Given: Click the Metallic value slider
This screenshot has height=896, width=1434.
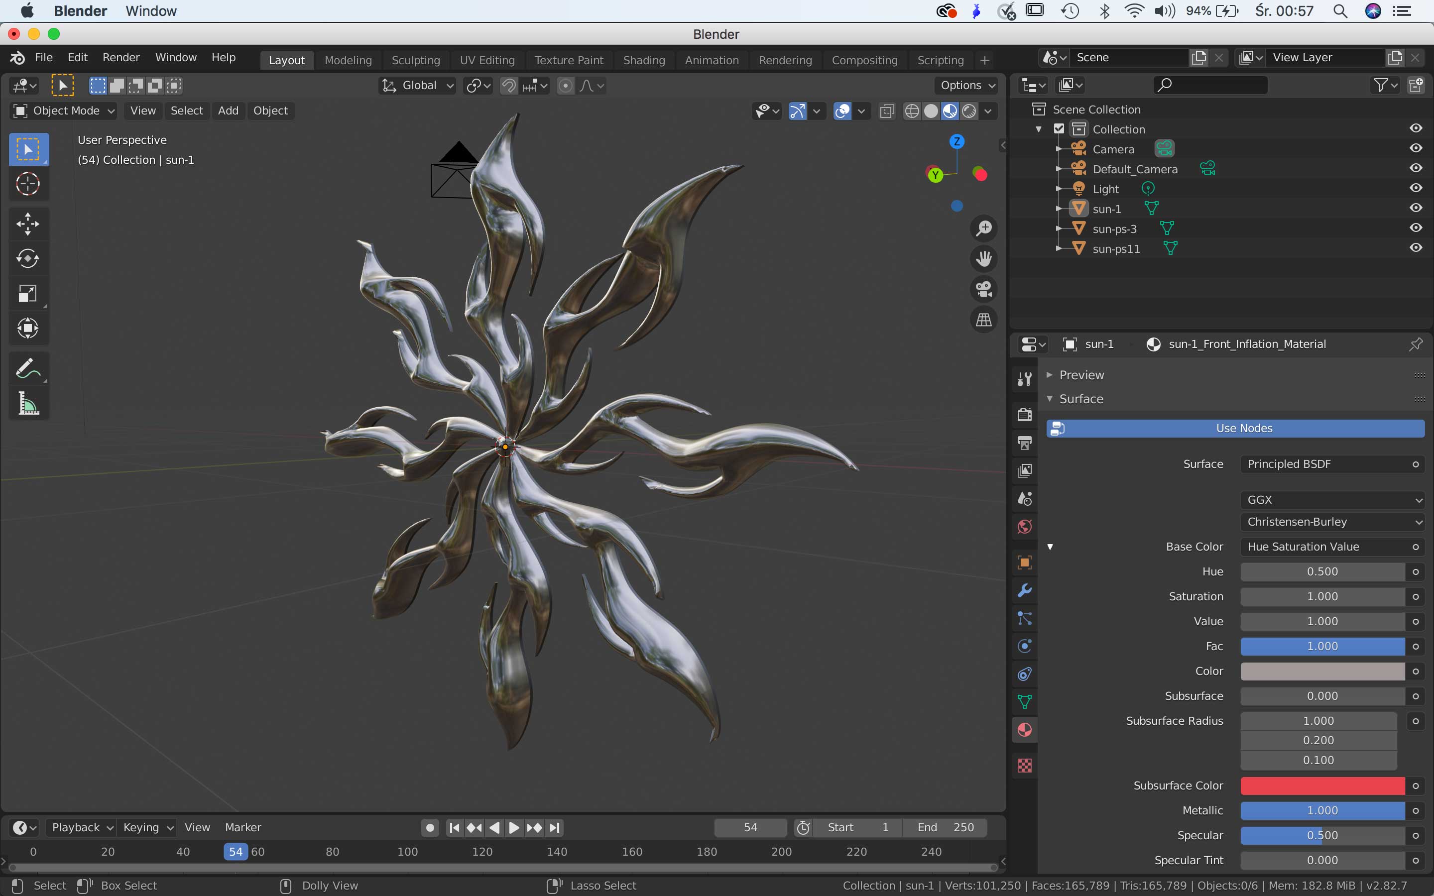Looking at the screenshot, I should click(x=1322, y=810).
